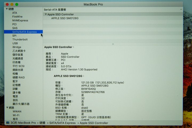Click serial number S29BNYAG742766

coord(93,92)
